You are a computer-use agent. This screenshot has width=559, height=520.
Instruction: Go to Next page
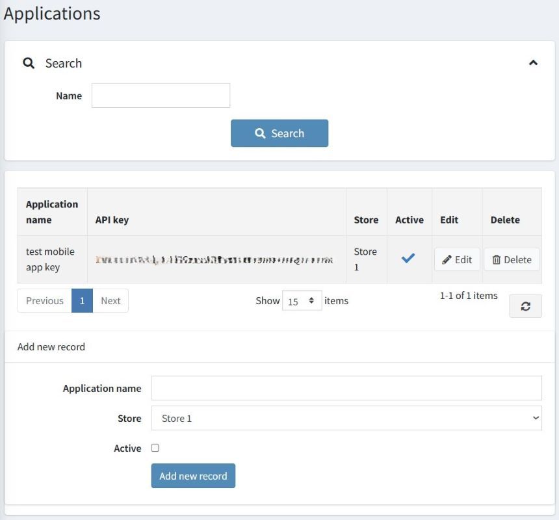pos(110,300)
